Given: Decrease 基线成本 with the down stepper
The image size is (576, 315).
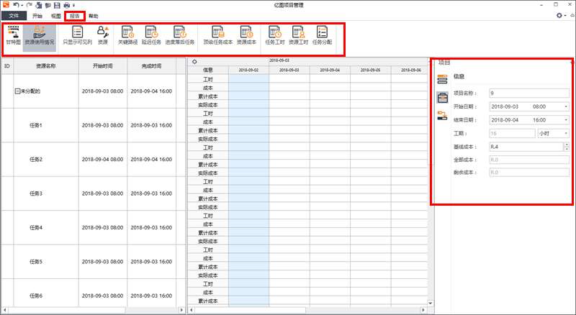Looking at the screenshot, I should click(x=567, y=149).
